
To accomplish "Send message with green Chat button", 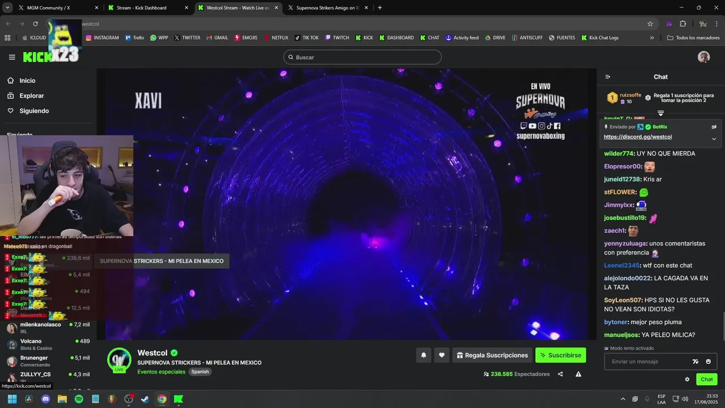I will click(x=707, y=380).
